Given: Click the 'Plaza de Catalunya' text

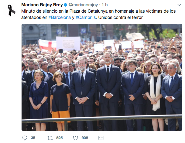Looking at the screenshot, I should click(89, 11).
